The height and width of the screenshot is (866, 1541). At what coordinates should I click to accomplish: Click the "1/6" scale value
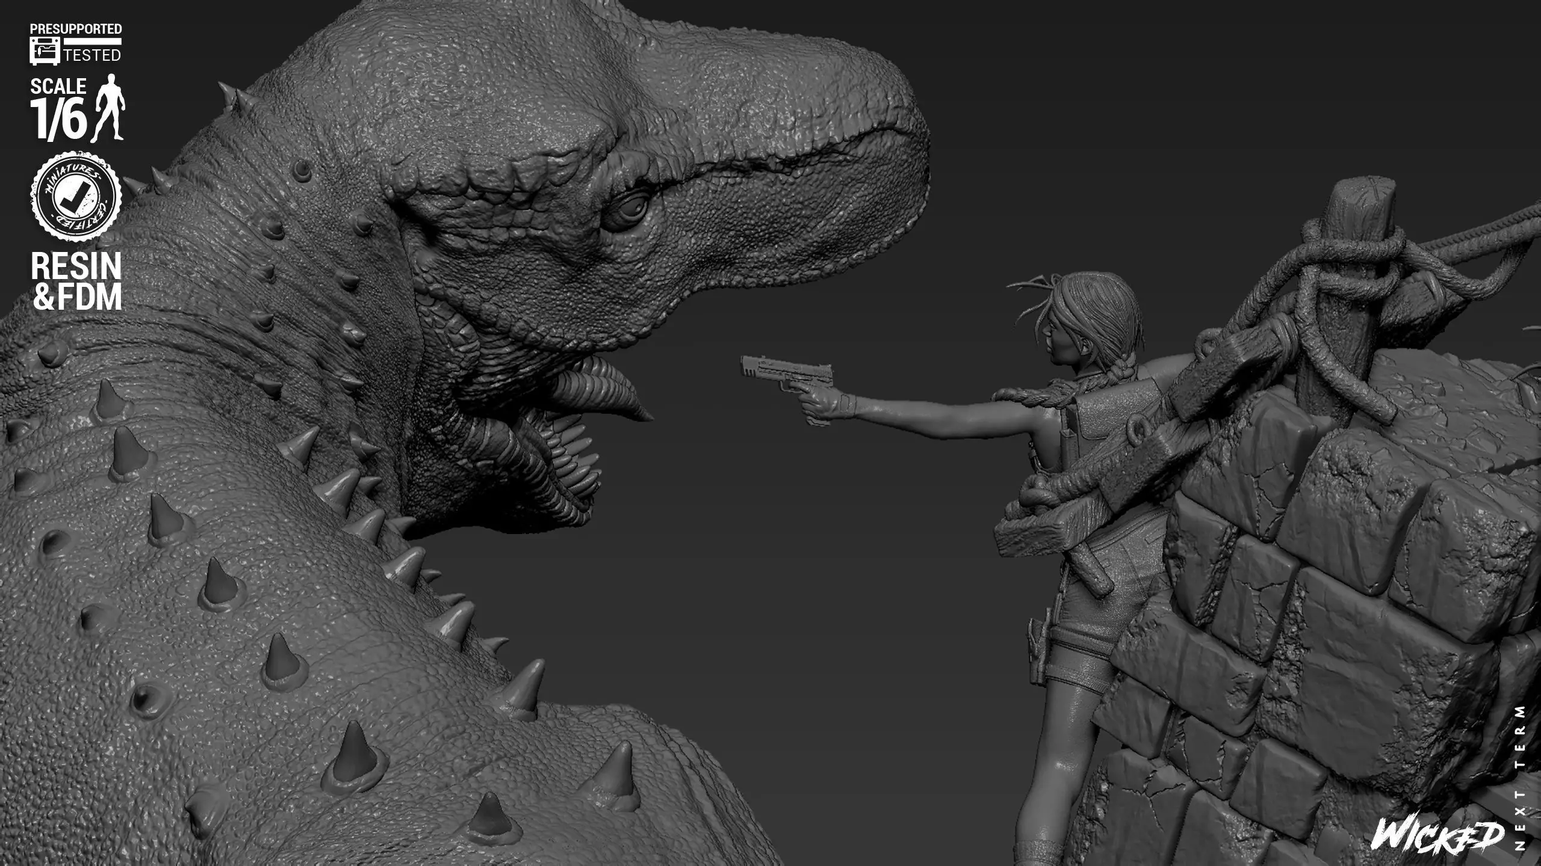tap(59, 119)
